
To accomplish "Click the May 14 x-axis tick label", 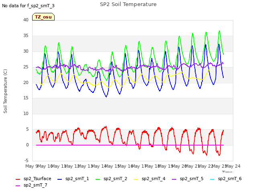I will coord(99,166).
